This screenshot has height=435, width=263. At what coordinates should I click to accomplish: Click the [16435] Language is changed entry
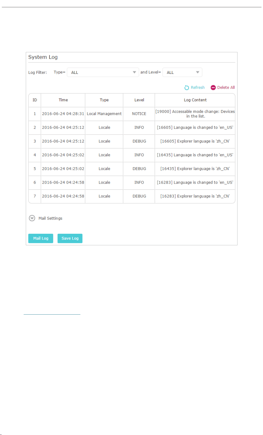pos(195,155)
